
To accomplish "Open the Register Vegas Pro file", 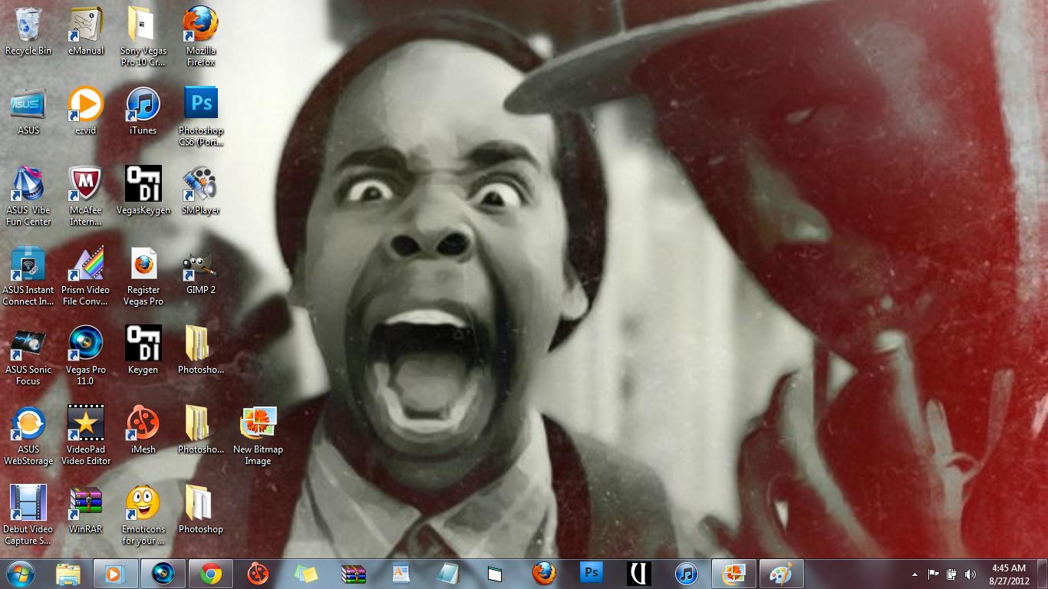I will point(143,276).
